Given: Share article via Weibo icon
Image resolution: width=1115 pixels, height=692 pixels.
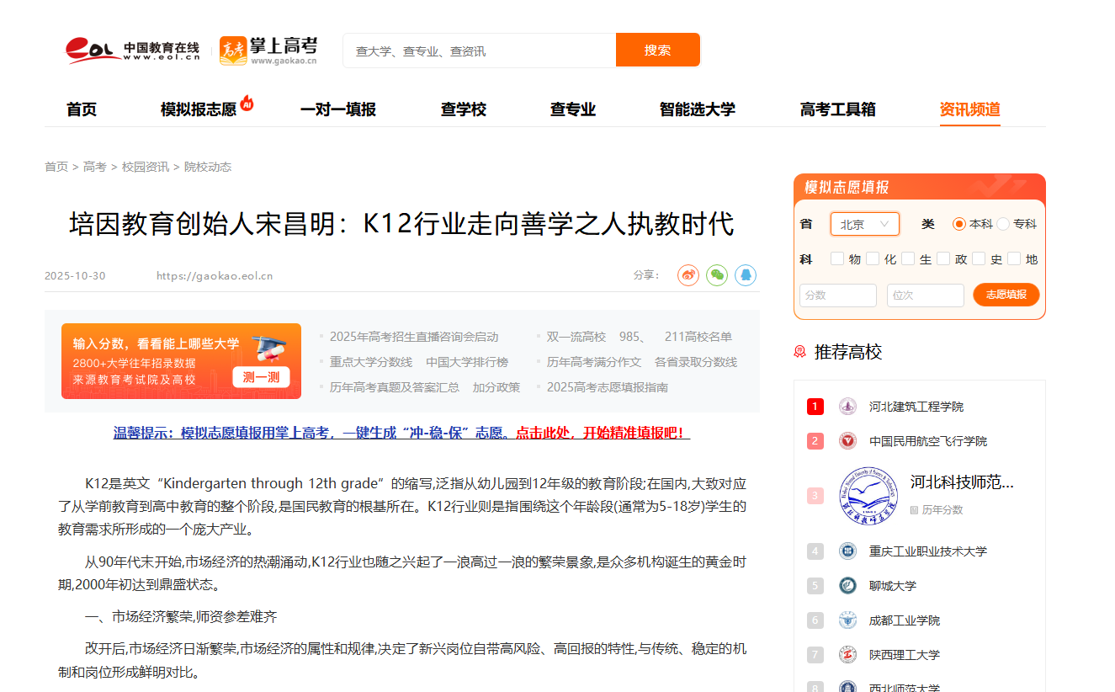Looking at the screenshot, I should click(x=688, y=275).
